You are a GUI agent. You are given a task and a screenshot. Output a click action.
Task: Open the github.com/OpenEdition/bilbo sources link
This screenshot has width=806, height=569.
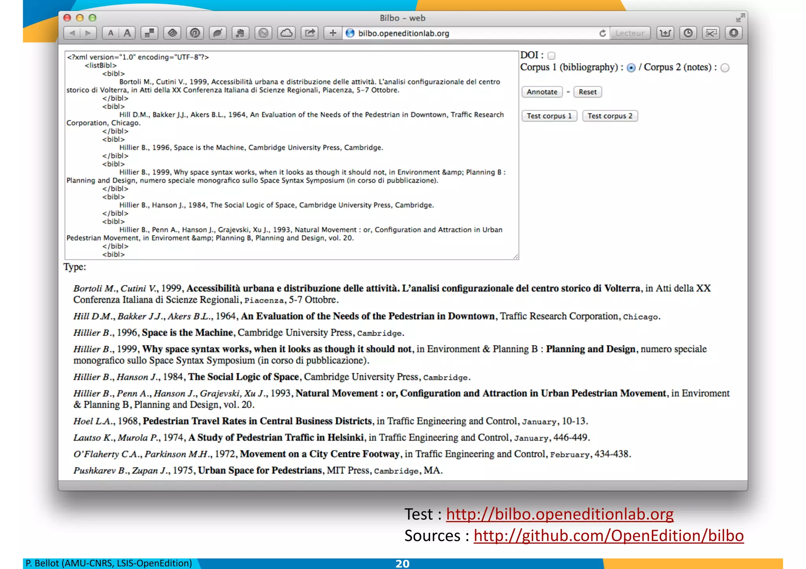[608, 536]
